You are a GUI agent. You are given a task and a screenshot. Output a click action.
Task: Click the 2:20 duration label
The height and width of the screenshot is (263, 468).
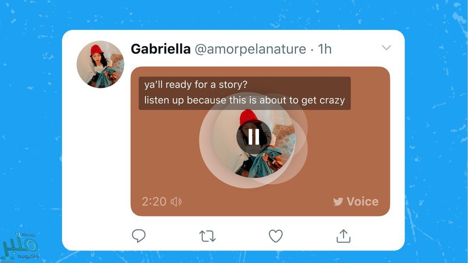click(x=154, y=201)
